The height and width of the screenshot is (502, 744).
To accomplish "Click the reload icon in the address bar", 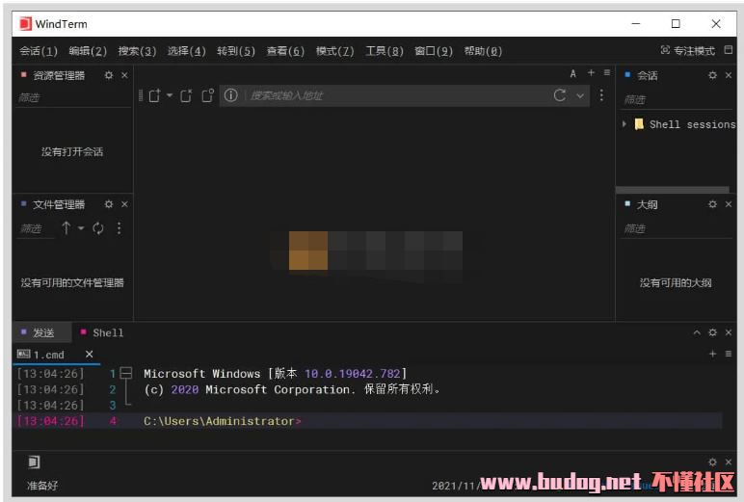I will [560, 95].
